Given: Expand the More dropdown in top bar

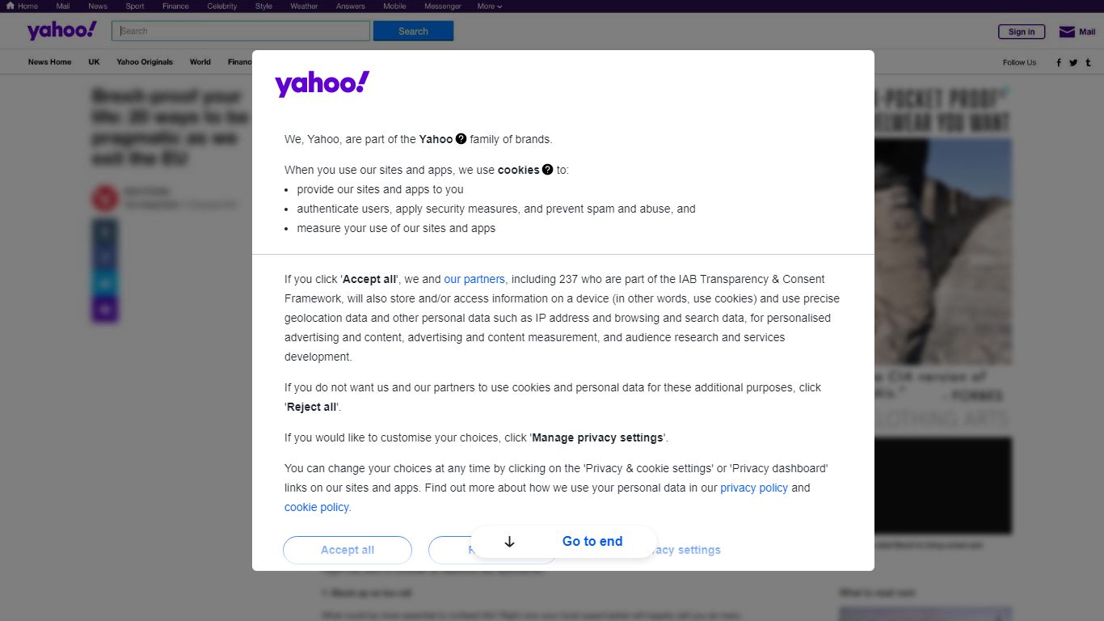Looking at the screenshot, I should click(x=489, y=6).
